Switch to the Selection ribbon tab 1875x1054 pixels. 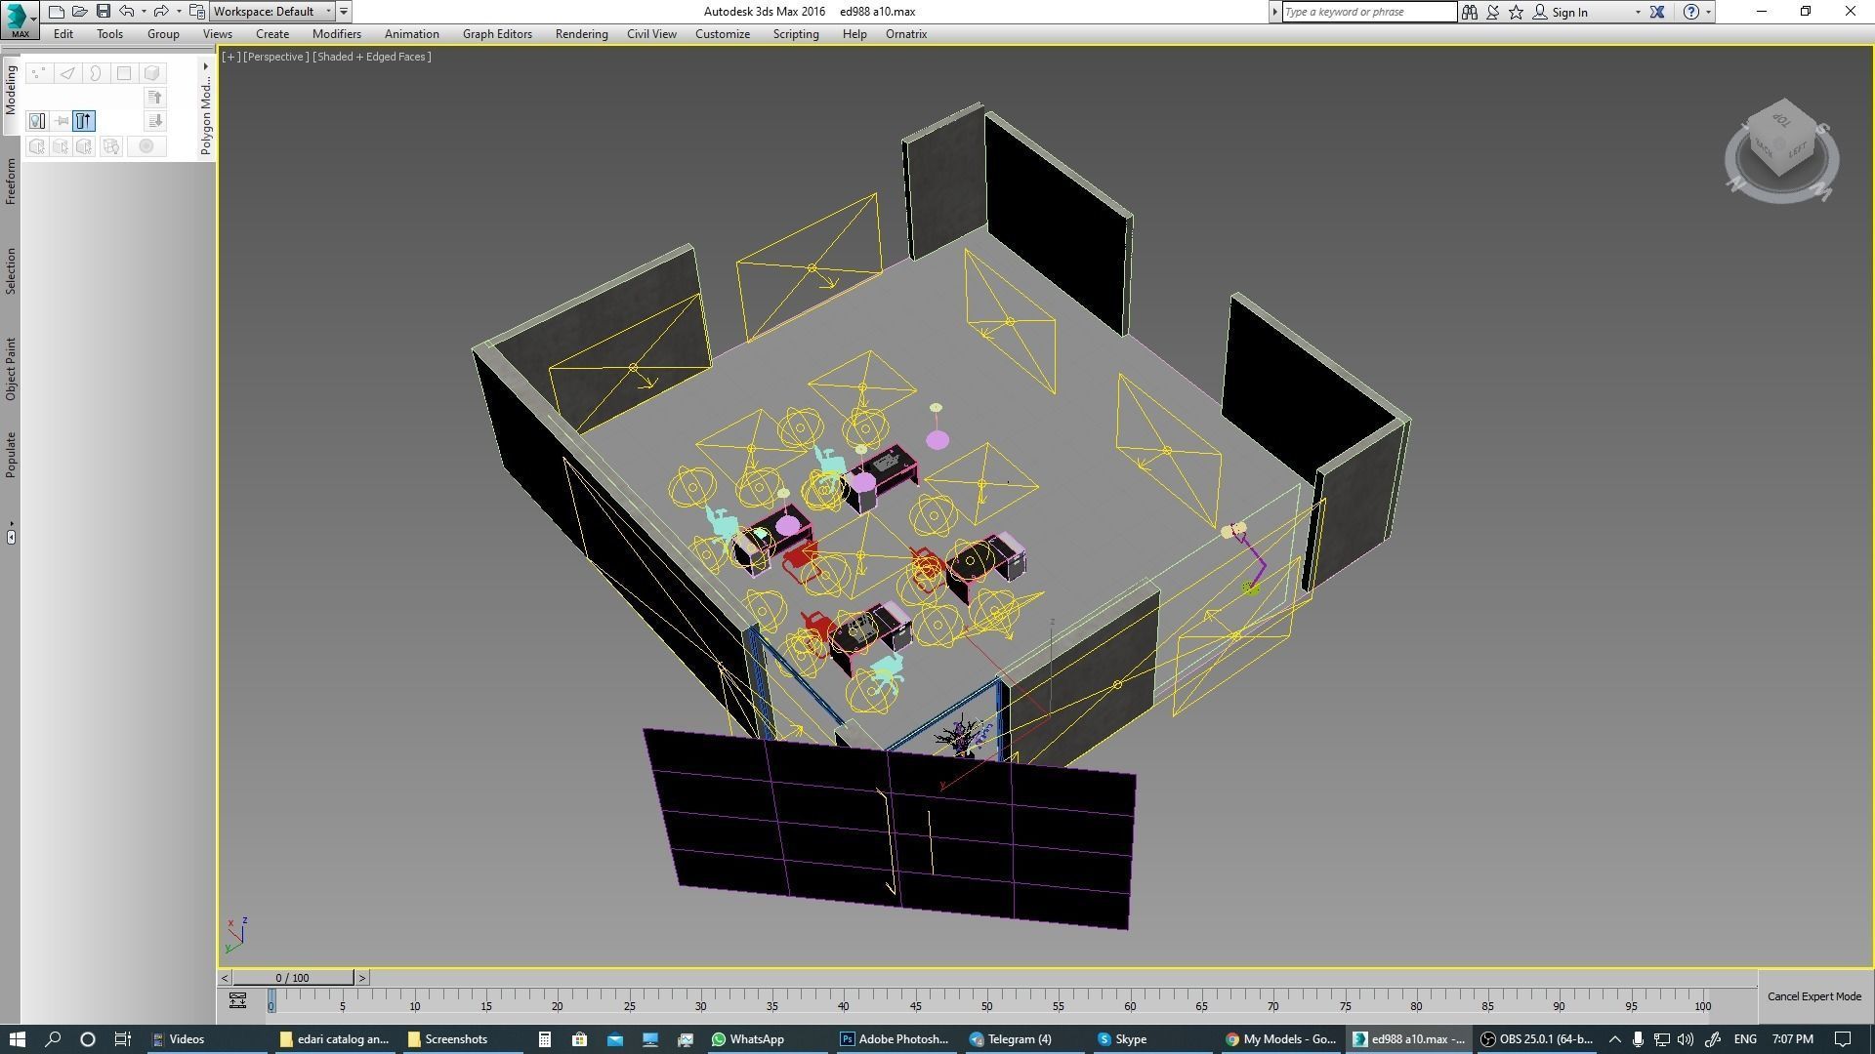coord(11,270)
